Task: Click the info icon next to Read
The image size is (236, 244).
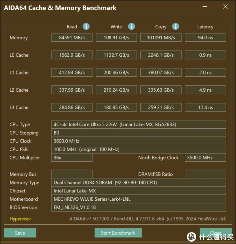Action: click(86, 26)
